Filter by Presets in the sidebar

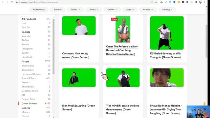[26, 82]
